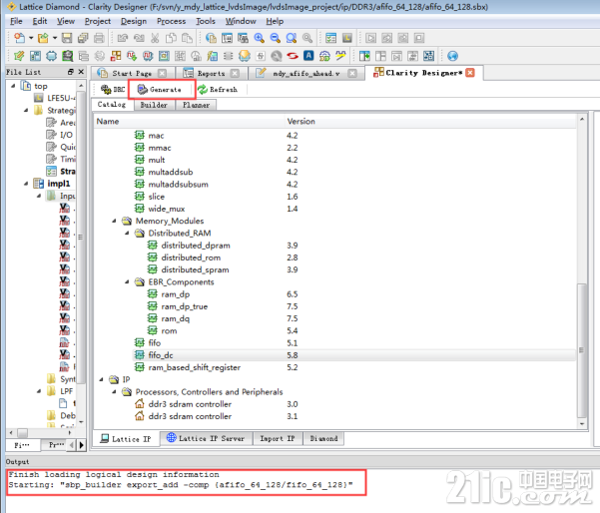Click the Save floppy disk icon
Screen dimensions: 600x513
[67, 38]
